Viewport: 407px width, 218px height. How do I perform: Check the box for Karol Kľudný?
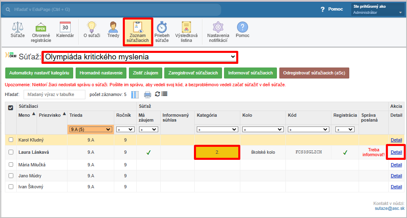(x=11, y=140)
